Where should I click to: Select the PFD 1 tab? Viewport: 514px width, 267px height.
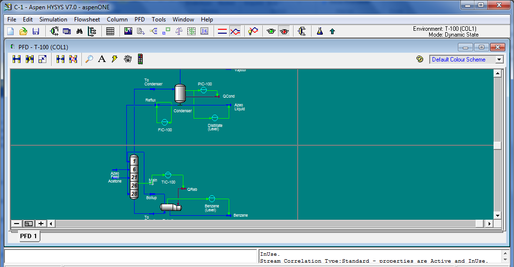28,236
